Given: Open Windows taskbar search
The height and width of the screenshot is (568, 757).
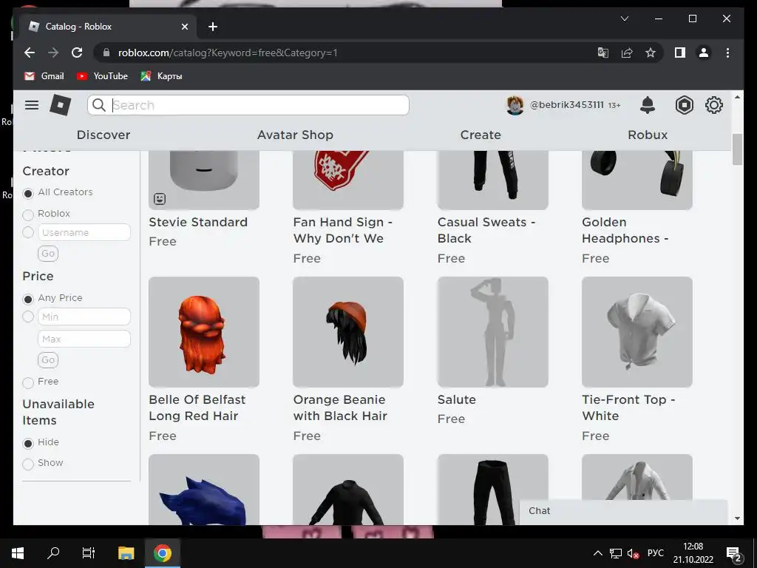Looking at the screenshot, I should pyautogui.click(x=53, y=553).
